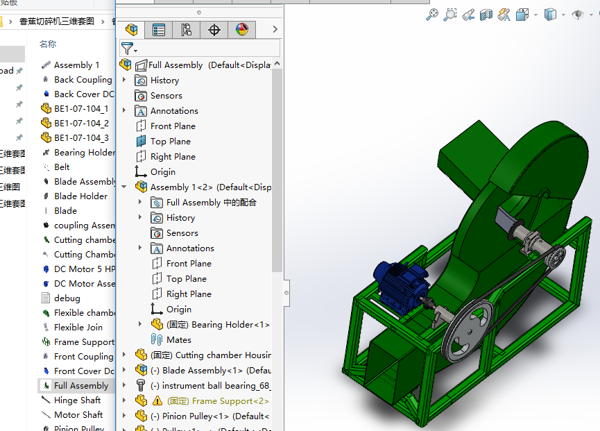Select the Zoom to Area tool
The image size is (600, 431).
click(x=450, y=15)
